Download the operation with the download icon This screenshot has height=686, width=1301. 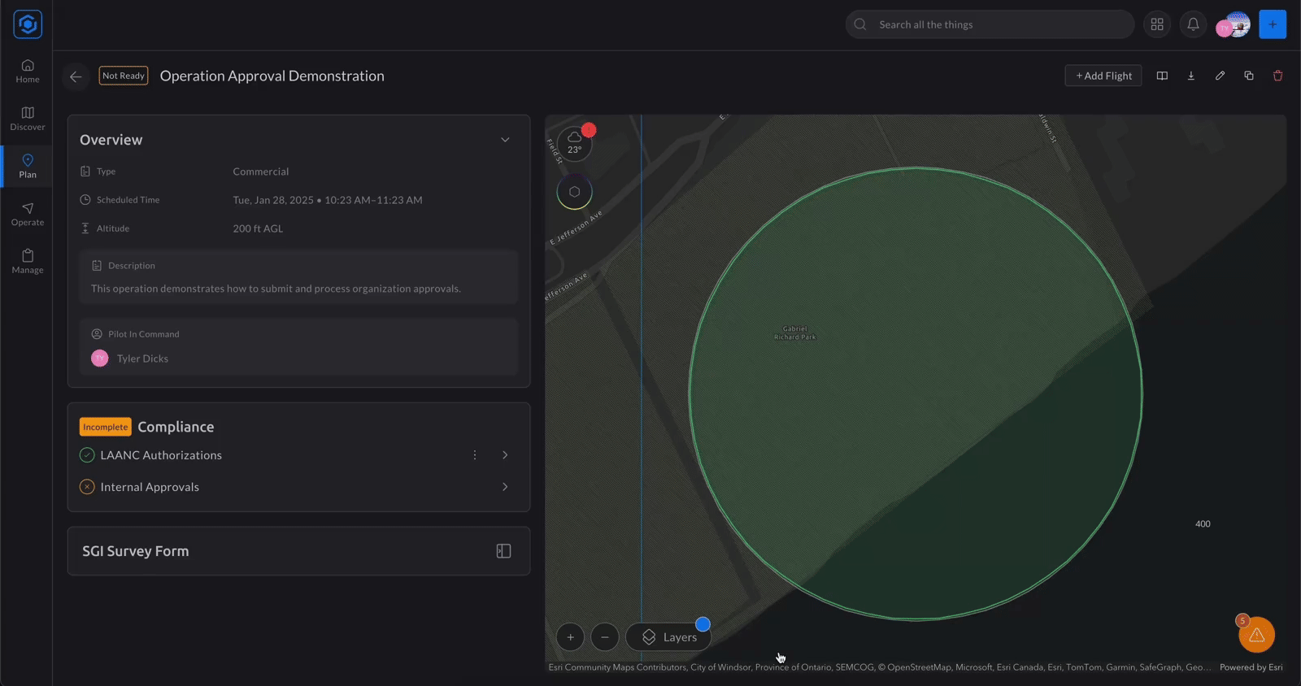click(1191, 76)
